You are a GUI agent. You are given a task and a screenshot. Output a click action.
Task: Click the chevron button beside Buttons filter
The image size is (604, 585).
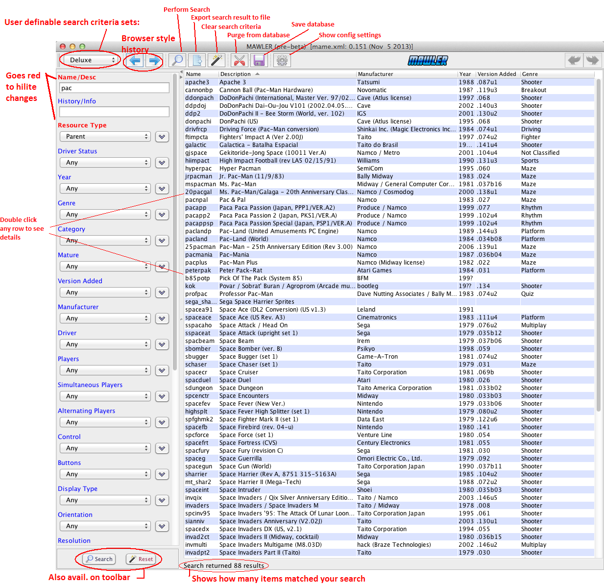coord(162,474)
